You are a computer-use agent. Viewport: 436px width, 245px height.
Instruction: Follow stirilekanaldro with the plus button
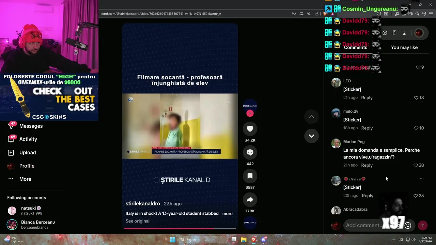point(250,113)
